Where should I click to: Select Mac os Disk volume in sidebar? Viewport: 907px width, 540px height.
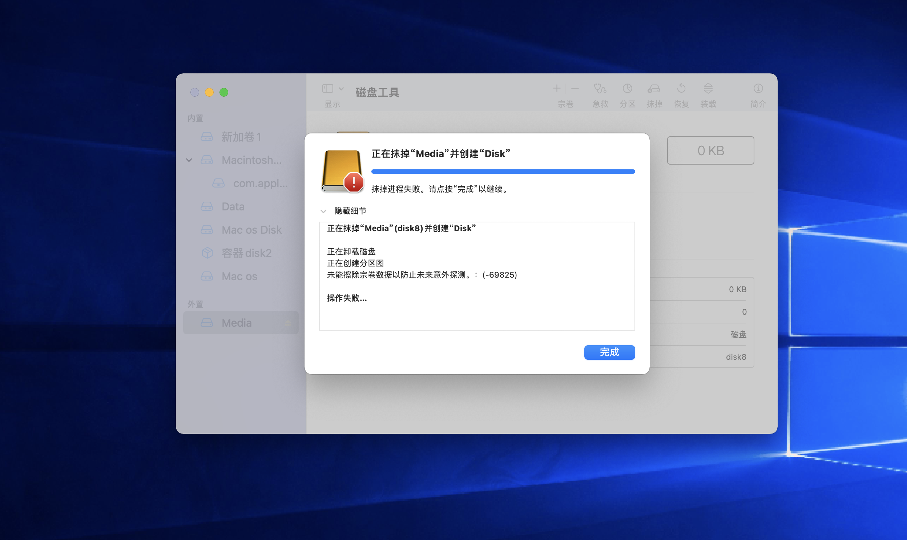pos(251,230)
